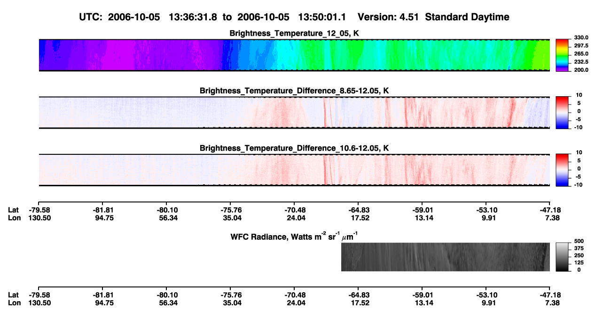The image size is (611, 313).
Task: Click the Lon row label of bottom axis
Action: (14, 303)
